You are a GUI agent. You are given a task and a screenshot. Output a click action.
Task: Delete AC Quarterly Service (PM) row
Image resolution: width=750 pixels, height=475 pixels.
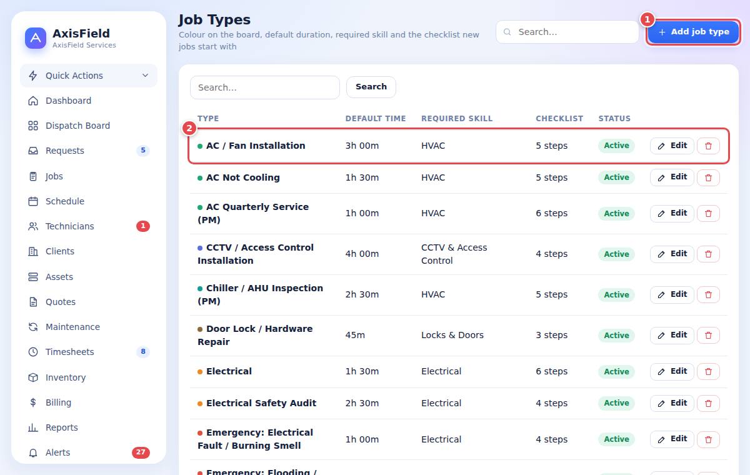click(708, 213)
